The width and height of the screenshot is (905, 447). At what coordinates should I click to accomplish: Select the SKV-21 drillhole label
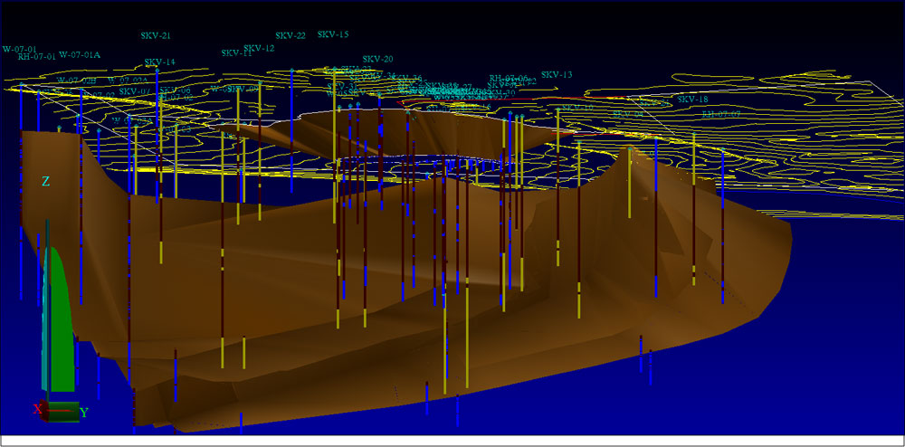click(156, 36)
